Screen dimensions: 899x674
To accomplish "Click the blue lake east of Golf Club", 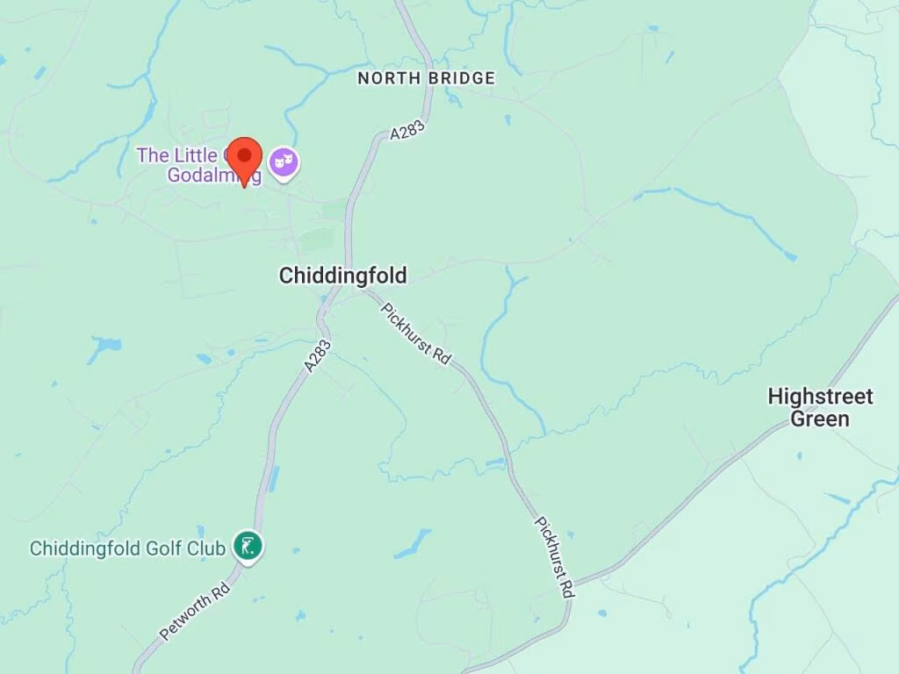I will 414,544.
